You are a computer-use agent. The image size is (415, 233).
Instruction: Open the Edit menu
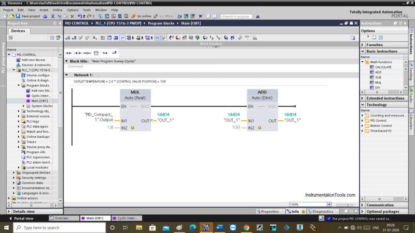[x=21, y=10]
